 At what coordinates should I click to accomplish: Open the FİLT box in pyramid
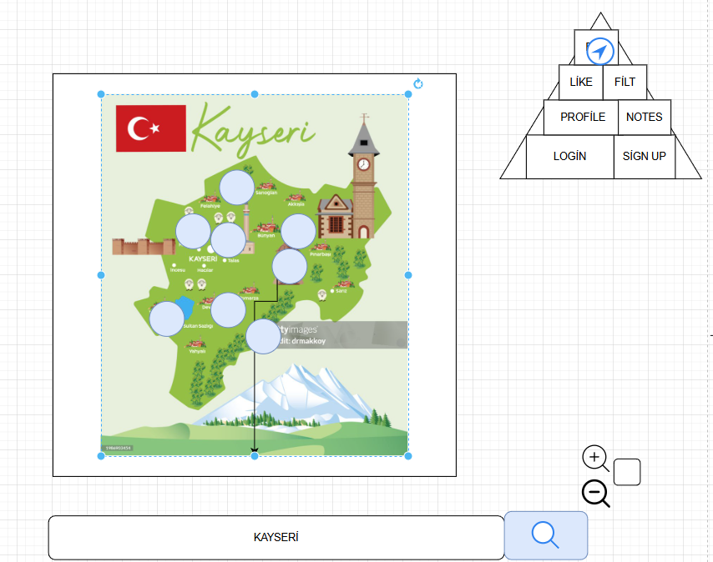point(625,83)
